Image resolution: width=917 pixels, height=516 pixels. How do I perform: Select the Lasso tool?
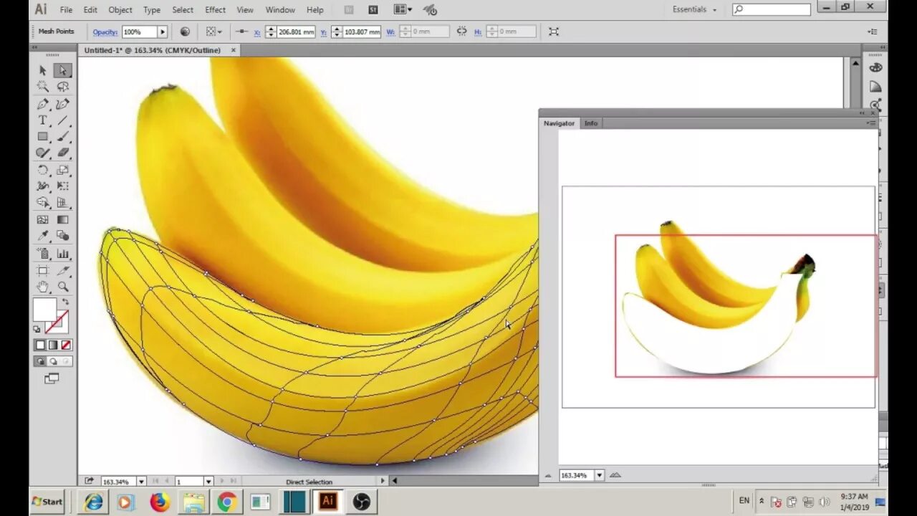coord(63,87)
